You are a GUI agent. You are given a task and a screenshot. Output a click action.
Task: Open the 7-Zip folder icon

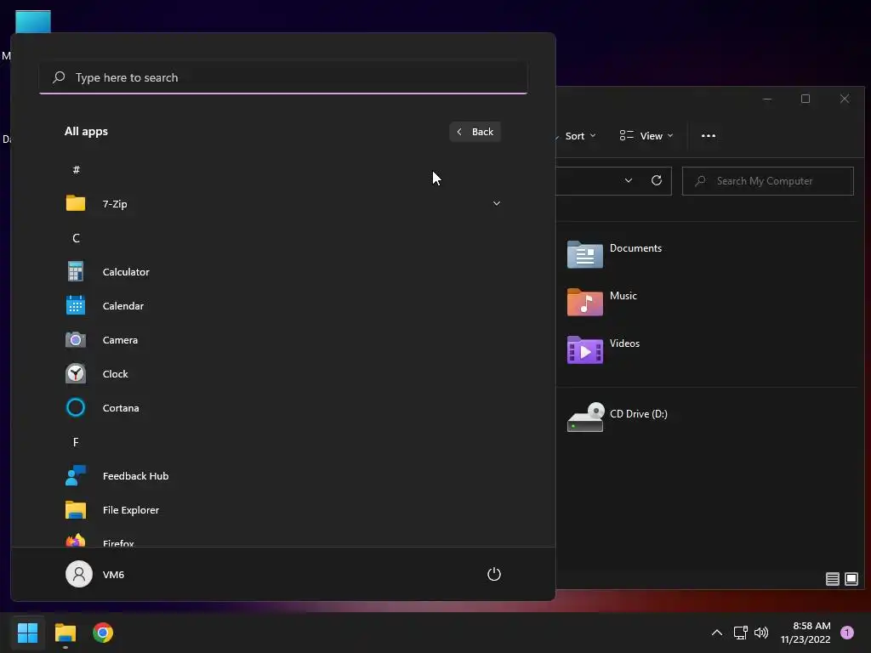point(76,203)
